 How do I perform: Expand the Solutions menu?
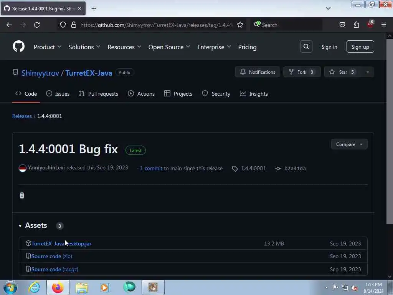click(84, 47)
